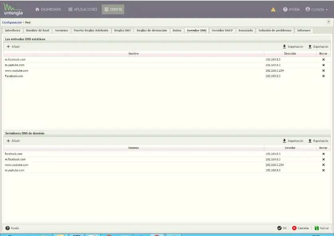
Task: Delete domain server www.youtube.com
Action: (x=323, y=165)
